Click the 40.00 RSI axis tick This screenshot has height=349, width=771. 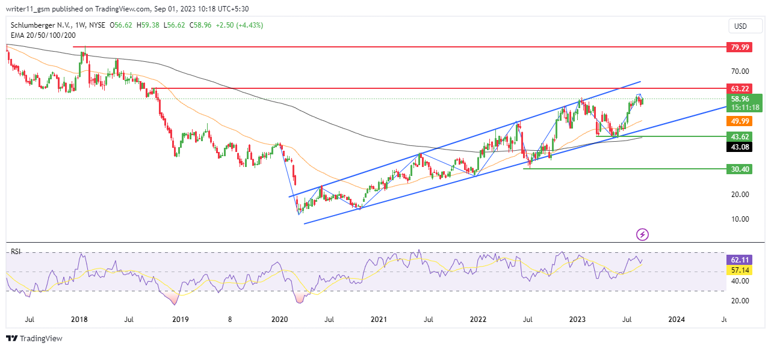(740, 281)
